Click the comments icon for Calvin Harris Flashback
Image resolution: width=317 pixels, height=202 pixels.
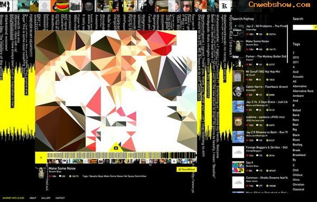257,95
